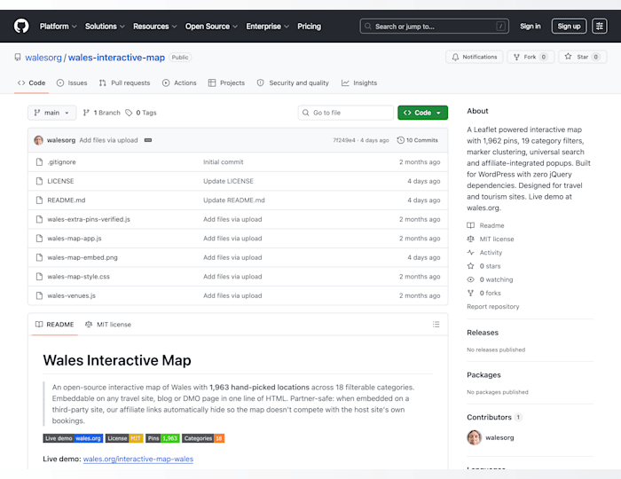
Task: Open the main branch selector dropdown
Action: click(x=51, y=113)
